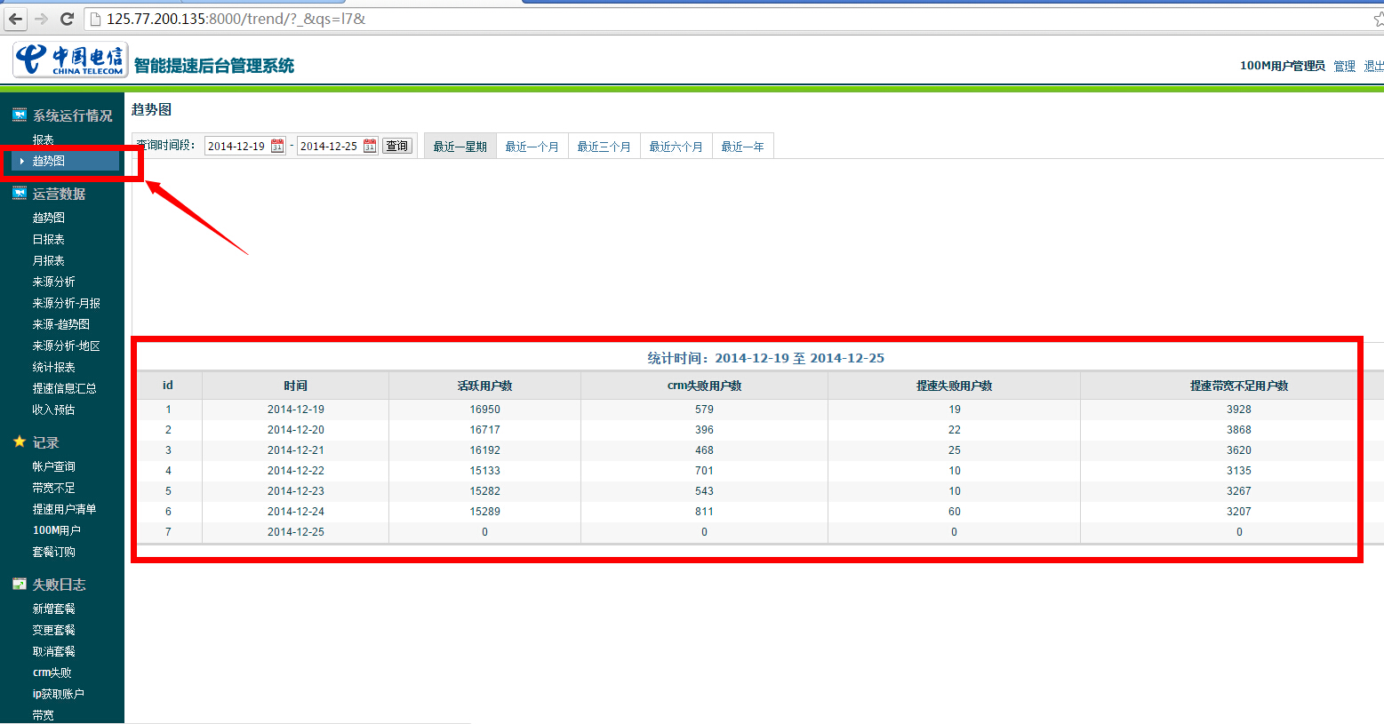Select the 最近三个月 tab

(604, 147)
